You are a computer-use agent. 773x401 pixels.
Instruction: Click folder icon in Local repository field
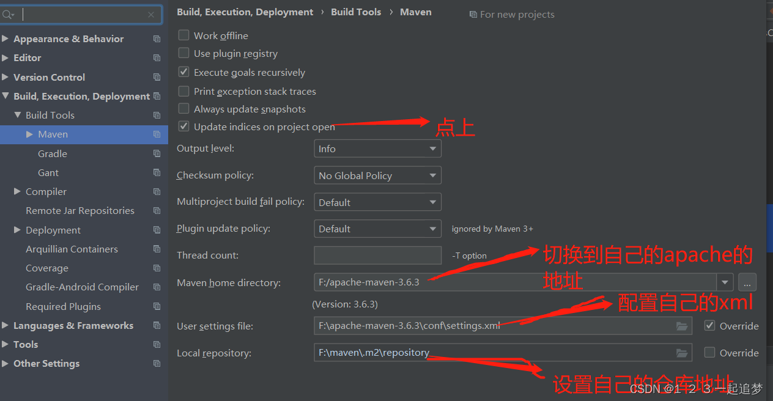coord(682,353)
